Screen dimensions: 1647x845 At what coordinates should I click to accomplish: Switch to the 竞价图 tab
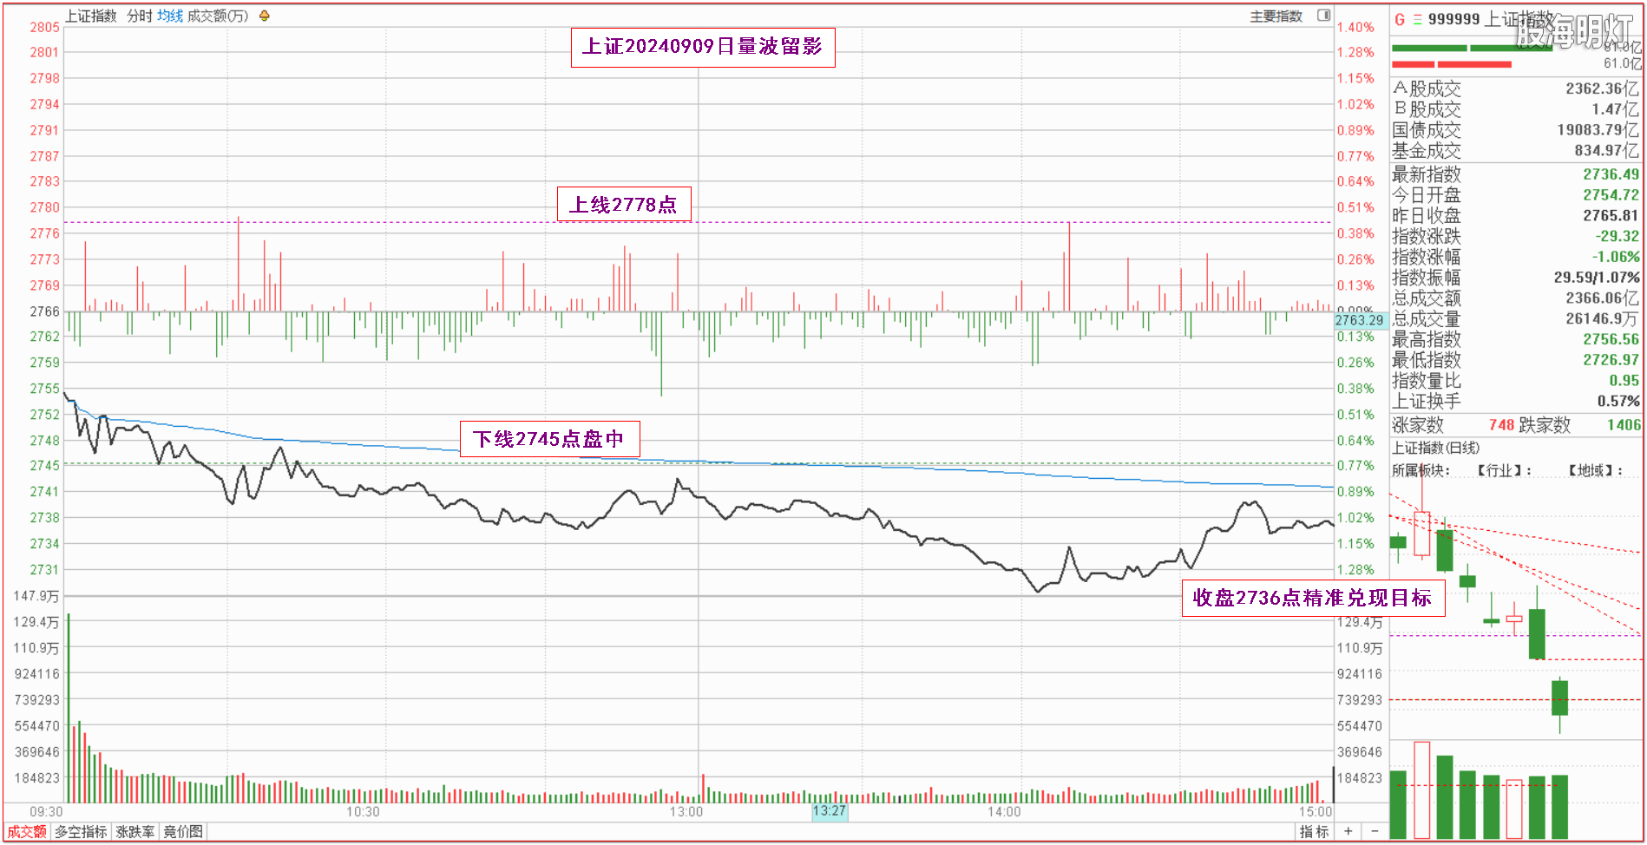coord(183,831)
